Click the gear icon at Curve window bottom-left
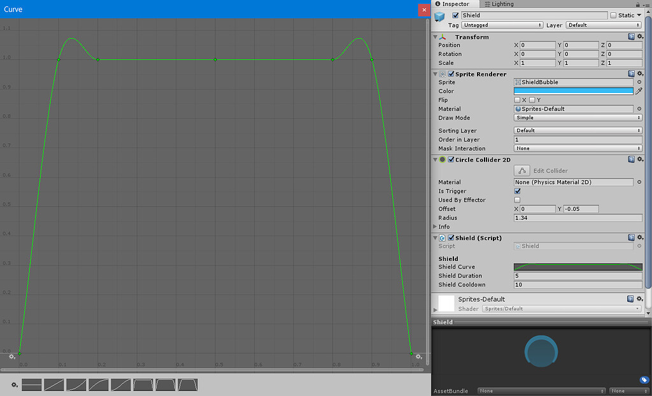This screenshot has height=396, width=652. click(12, 357)
